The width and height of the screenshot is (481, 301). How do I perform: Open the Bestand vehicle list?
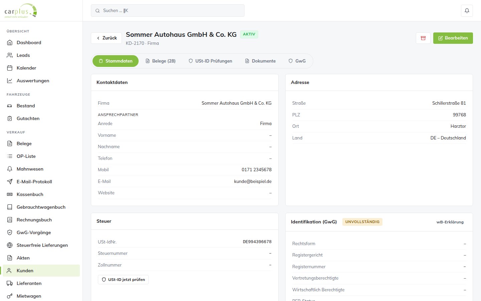coord(41,106)
